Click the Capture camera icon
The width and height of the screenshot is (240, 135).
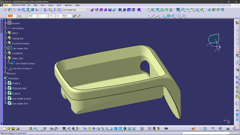[x=166, y=128]
